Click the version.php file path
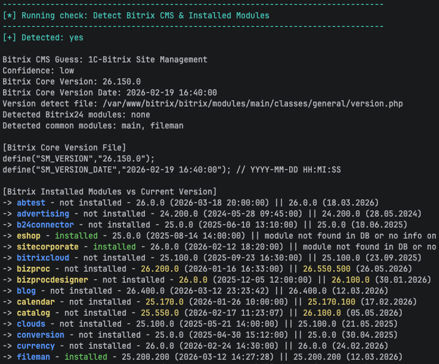Viewport: 439px width, 364px height. point(253,103)
